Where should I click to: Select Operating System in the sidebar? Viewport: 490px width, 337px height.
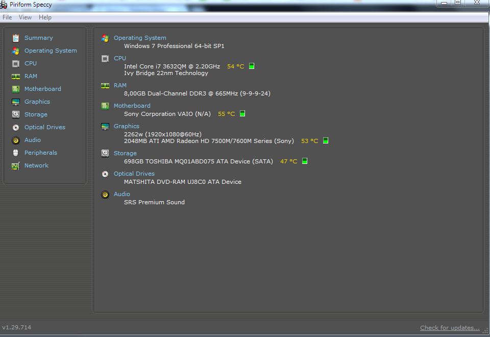[51, 51]
